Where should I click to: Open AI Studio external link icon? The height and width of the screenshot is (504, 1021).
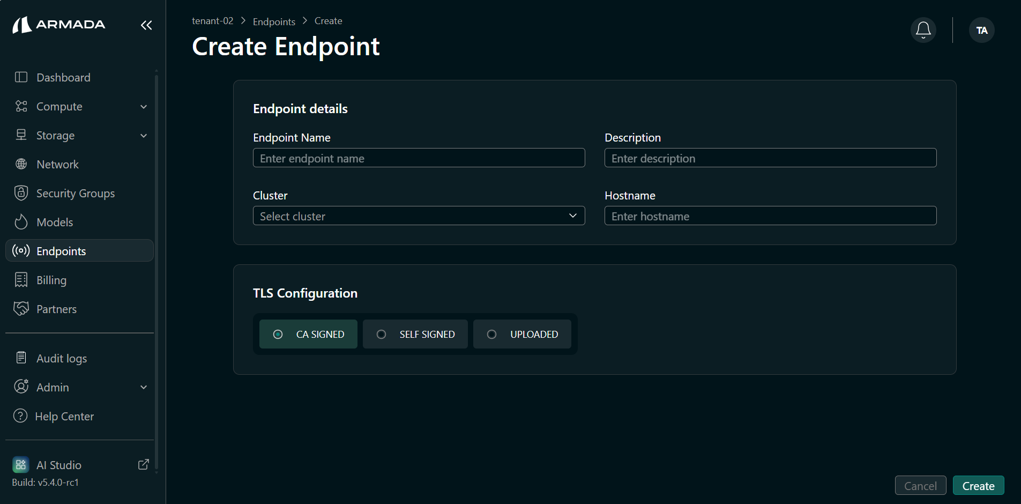click(144, 464)
